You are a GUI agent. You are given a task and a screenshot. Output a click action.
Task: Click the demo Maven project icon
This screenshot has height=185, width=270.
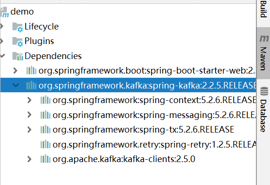coord(4,12)
